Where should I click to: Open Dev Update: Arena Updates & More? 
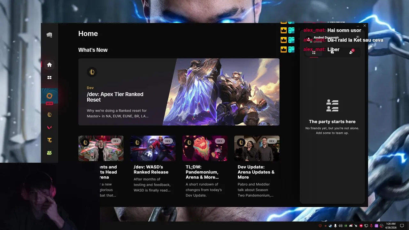pos(256,172)
